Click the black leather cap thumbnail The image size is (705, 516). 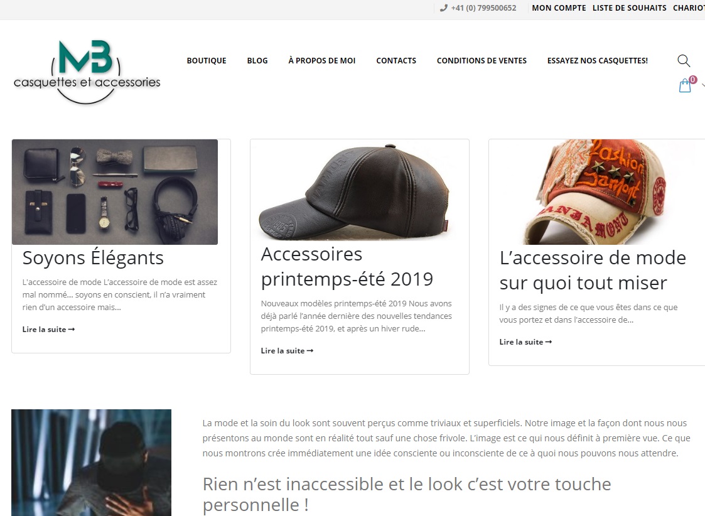[359, 192]
